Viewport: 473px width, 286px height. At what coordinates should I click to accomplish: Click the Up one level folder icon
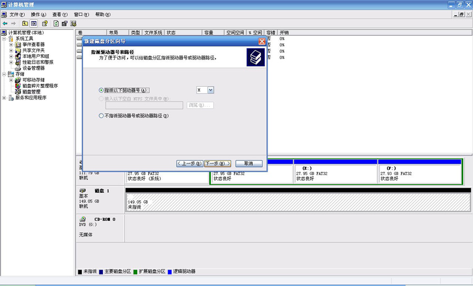click(x=25, y=24)
